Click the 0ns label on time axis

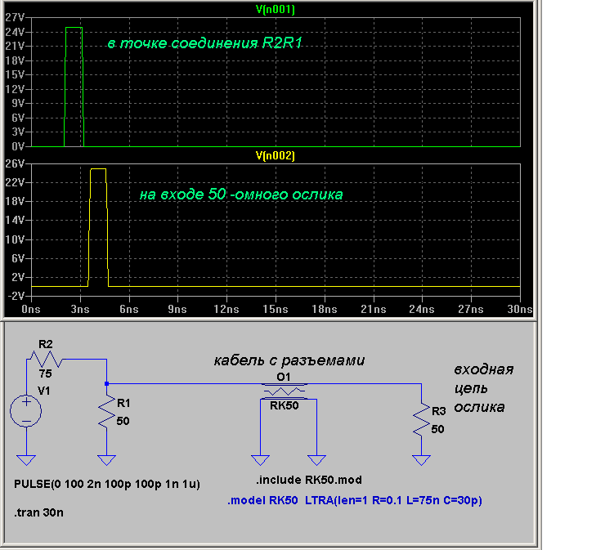point(31,310)
